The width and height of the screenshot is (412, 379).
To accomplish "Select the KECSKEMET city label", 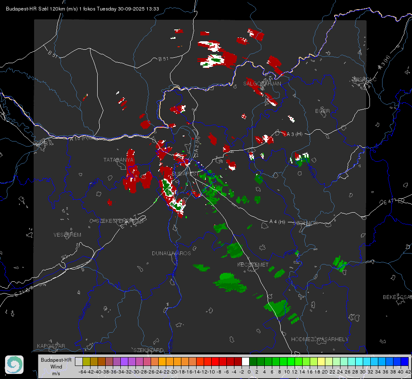I will point(253,265).
